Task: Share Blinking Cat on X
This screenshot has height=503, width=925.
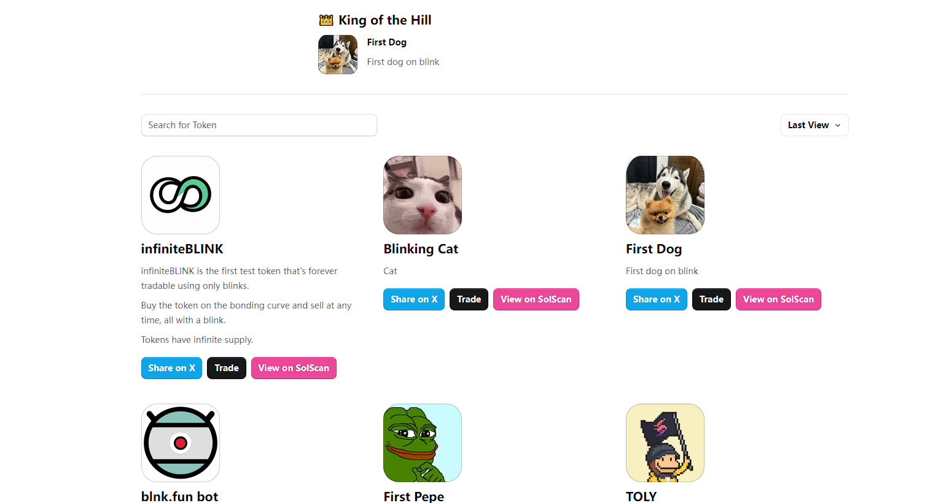Action: (414, 299)
